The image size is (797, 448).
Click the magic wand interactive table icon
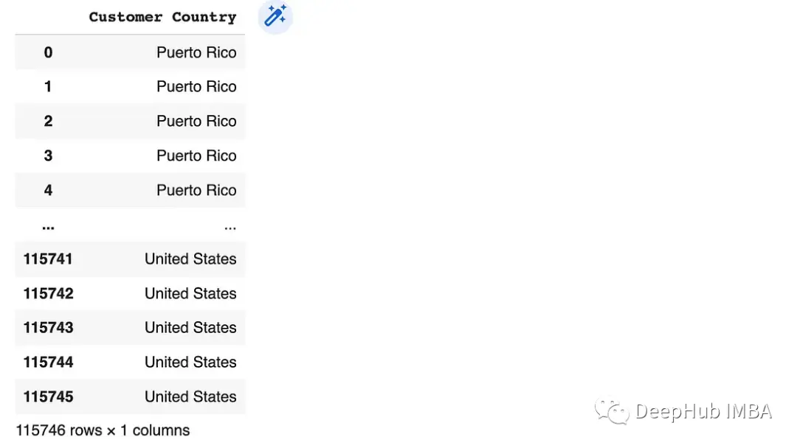[x=275, y=16]
